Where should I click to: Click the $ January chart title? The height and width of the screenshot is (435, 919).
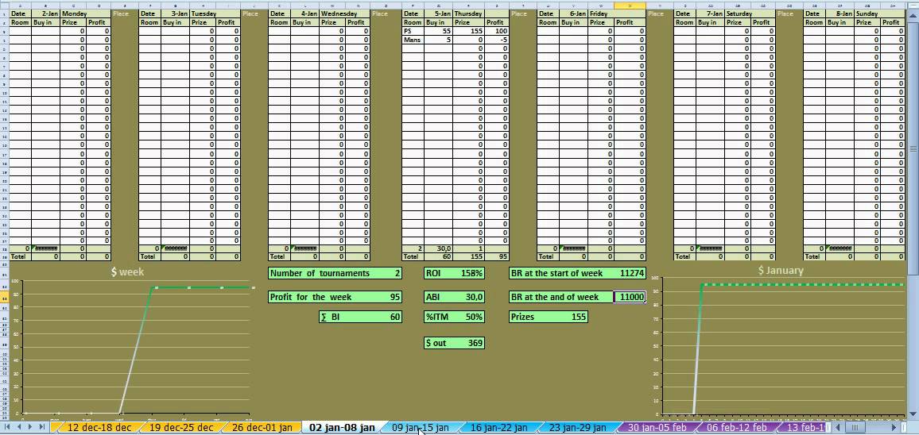[x=781, y=270]
